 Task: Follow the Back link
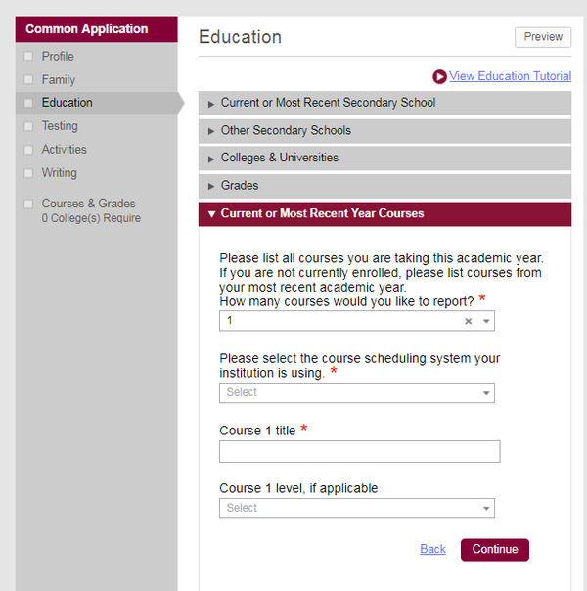pos(432,549)
